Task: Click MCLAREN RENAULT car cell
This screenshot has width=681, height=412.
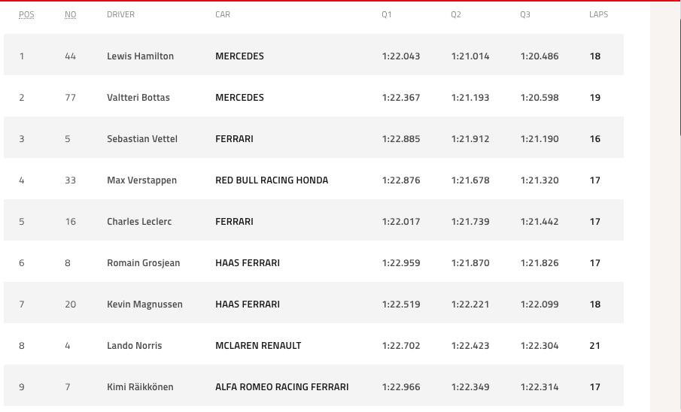Action: [258, 346]
